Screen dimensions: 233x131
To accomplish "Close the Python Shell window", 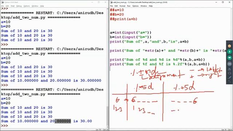I will click(x=105, y=2).
